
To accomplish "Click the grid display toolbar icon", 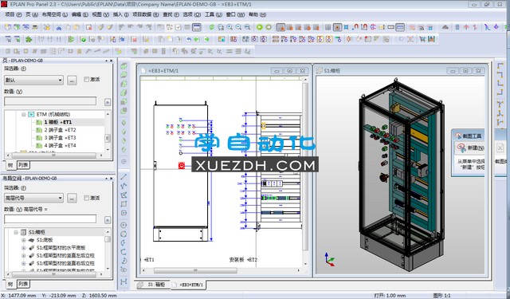I will (x=328, y=27).
